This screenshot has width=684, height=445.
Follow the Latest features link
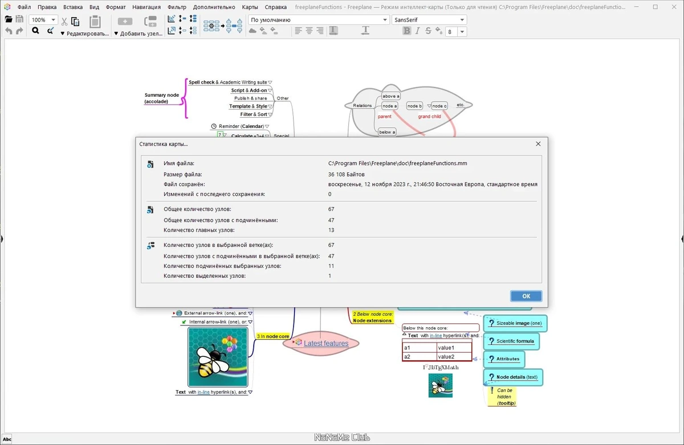coord(326,343)
